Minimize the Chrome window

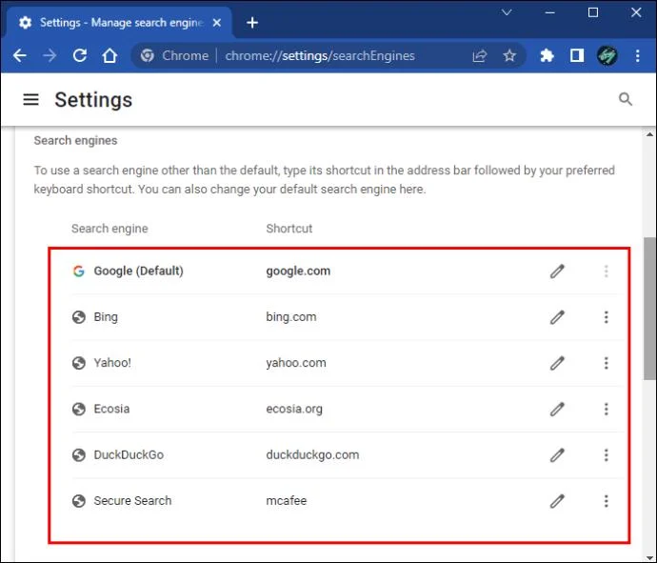549,12
